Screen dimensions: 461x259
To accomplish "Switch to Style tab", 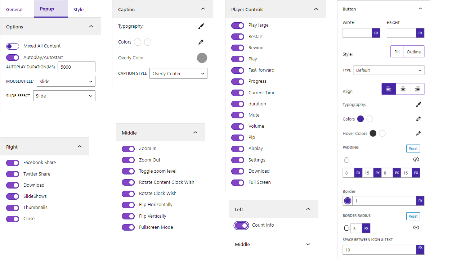I will click(x=79, y=9).
